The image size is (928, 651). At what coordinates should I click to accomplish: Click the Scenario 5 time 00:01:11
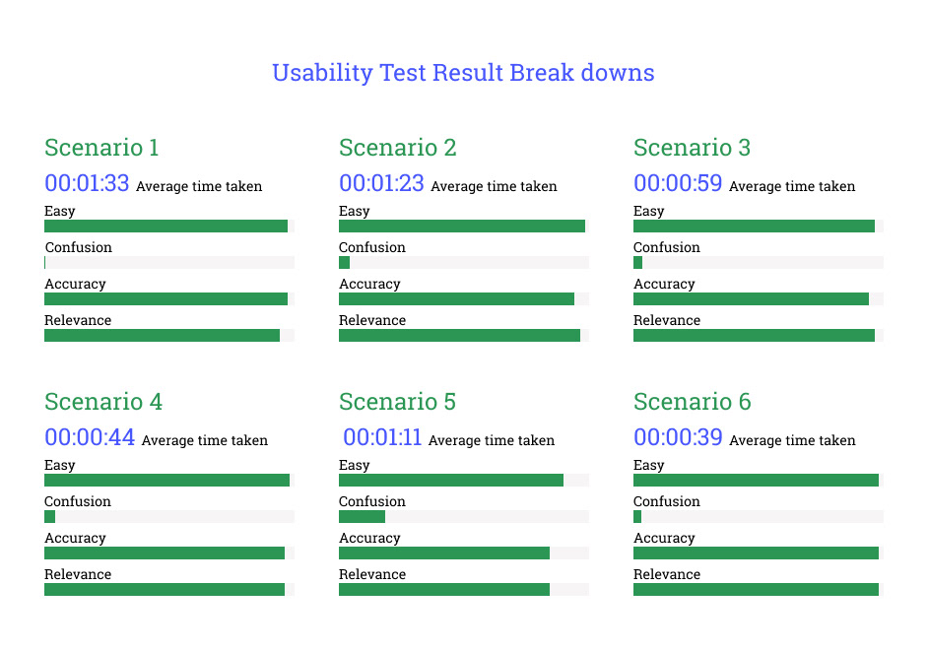point(382,437)
